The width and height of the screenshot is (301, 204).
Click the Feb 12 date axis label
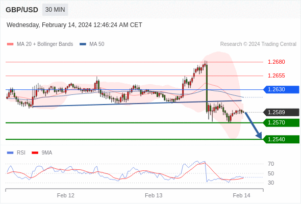(66, 195)
